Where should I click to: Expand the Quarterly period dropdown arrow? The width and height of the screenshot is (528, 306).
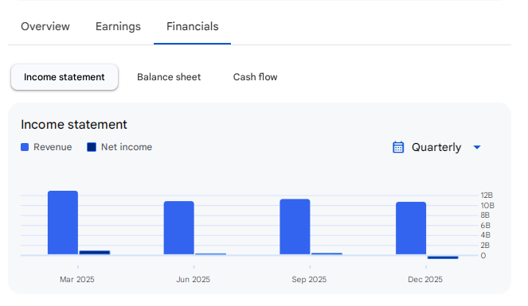coord(477,147)
